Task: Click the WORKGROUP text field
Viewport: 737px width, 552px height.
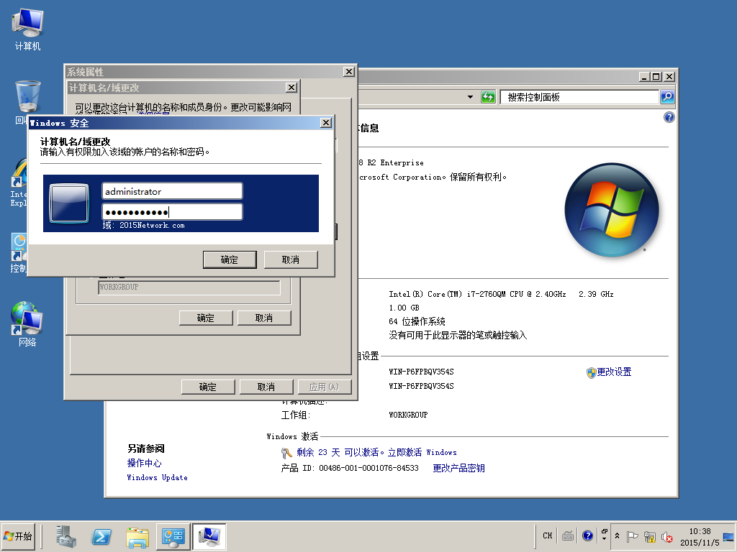Action: pyautogui.click(x=189, y=287)
